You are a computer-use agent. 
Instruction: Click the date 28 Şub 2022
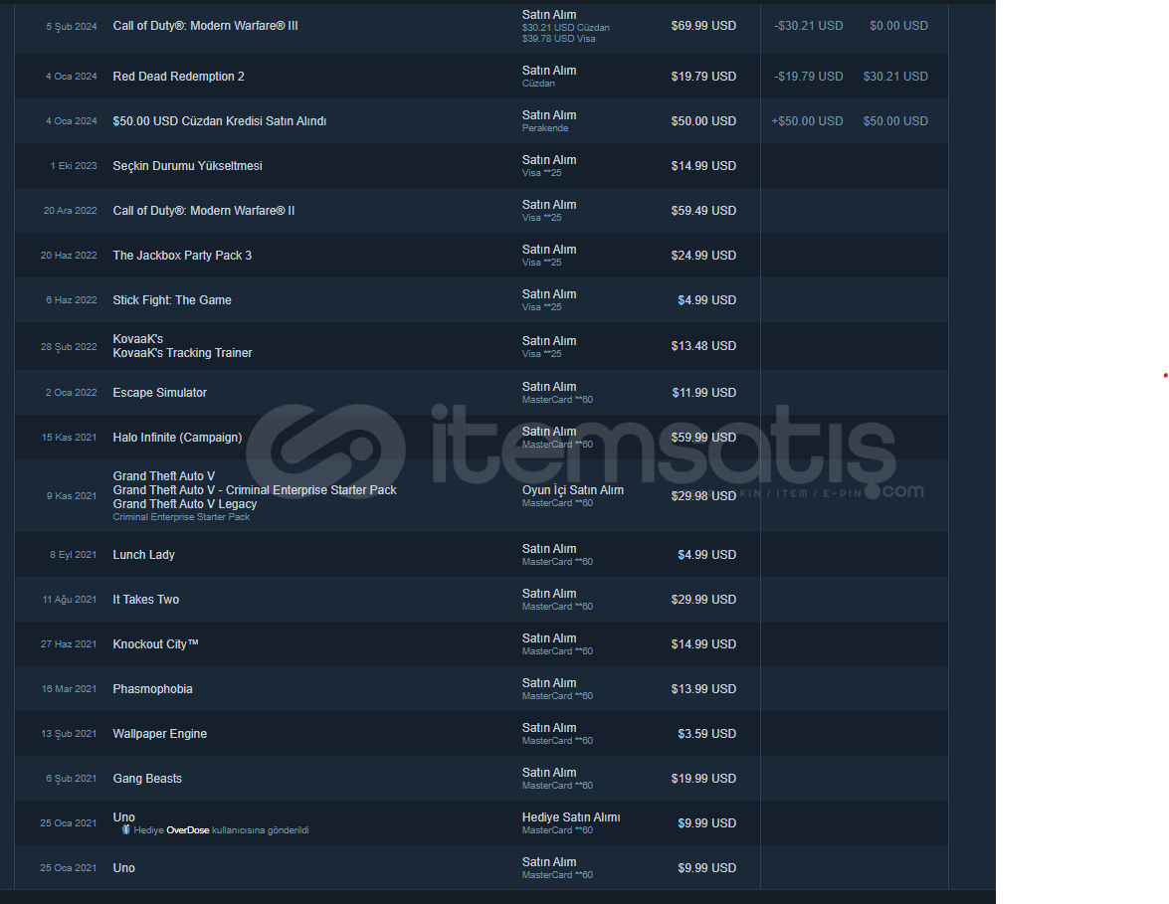point(69,346)
